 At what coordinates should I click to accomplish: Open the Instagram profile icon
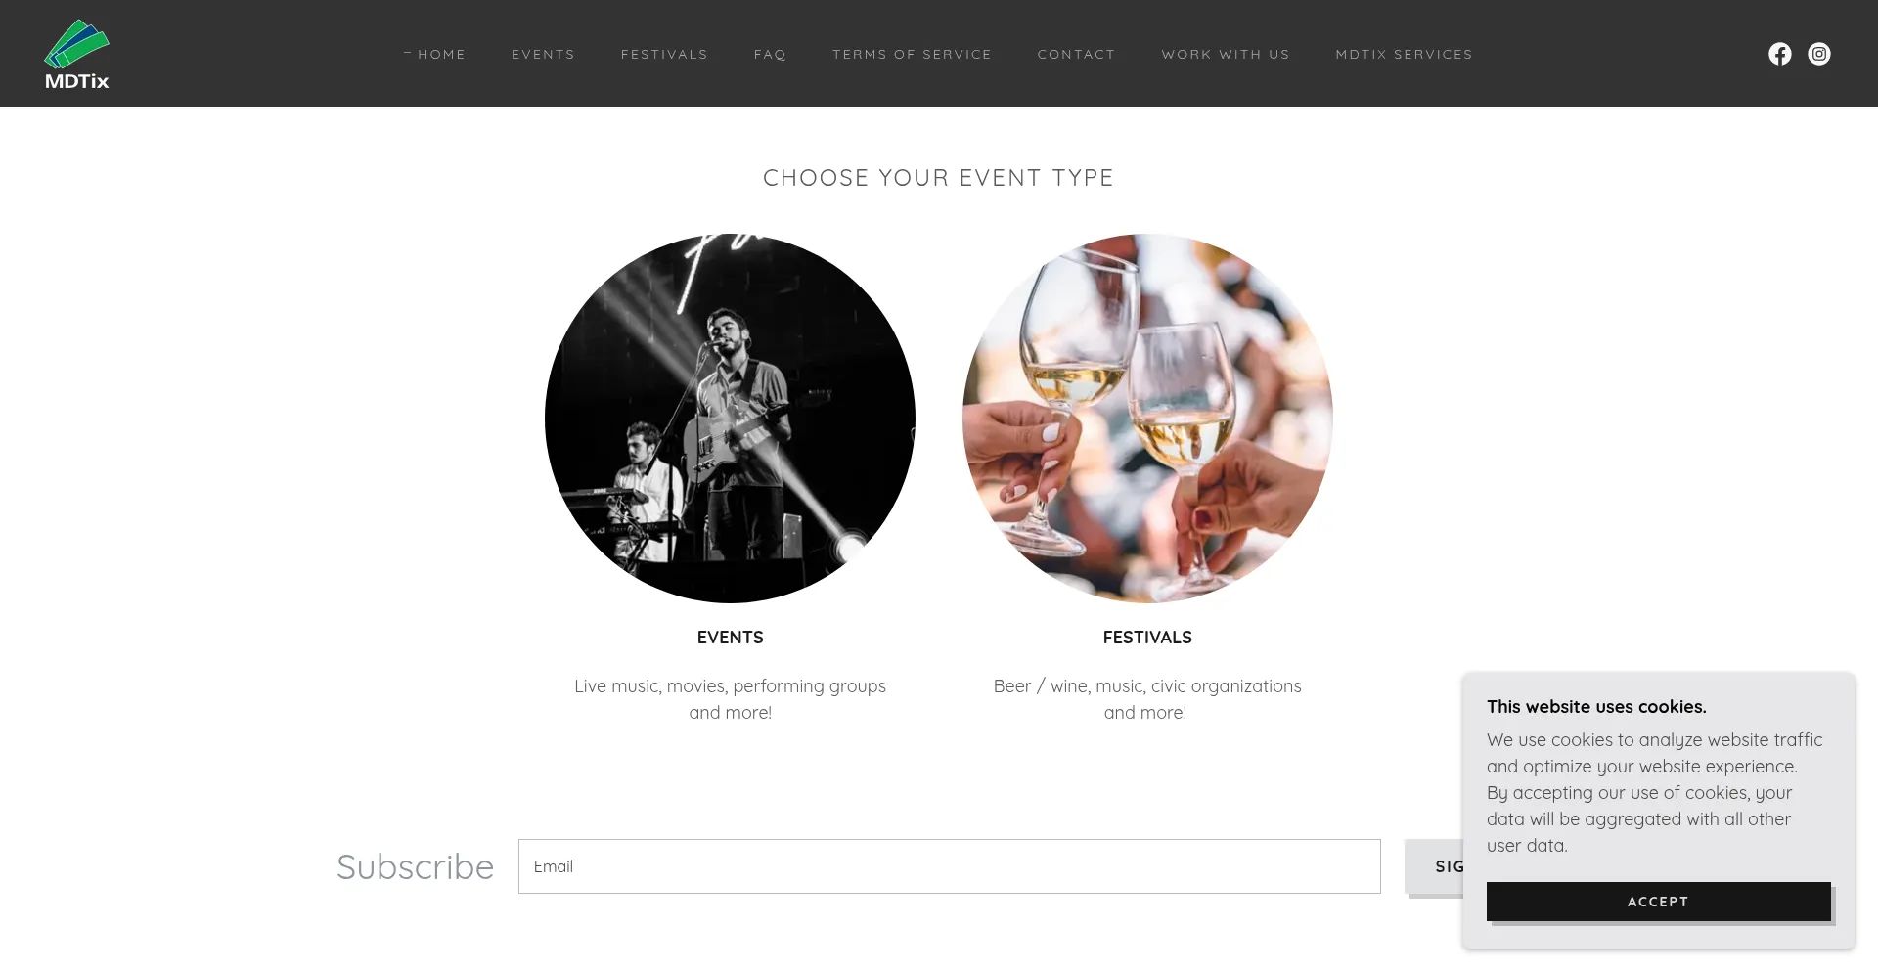pos(1818,54)
